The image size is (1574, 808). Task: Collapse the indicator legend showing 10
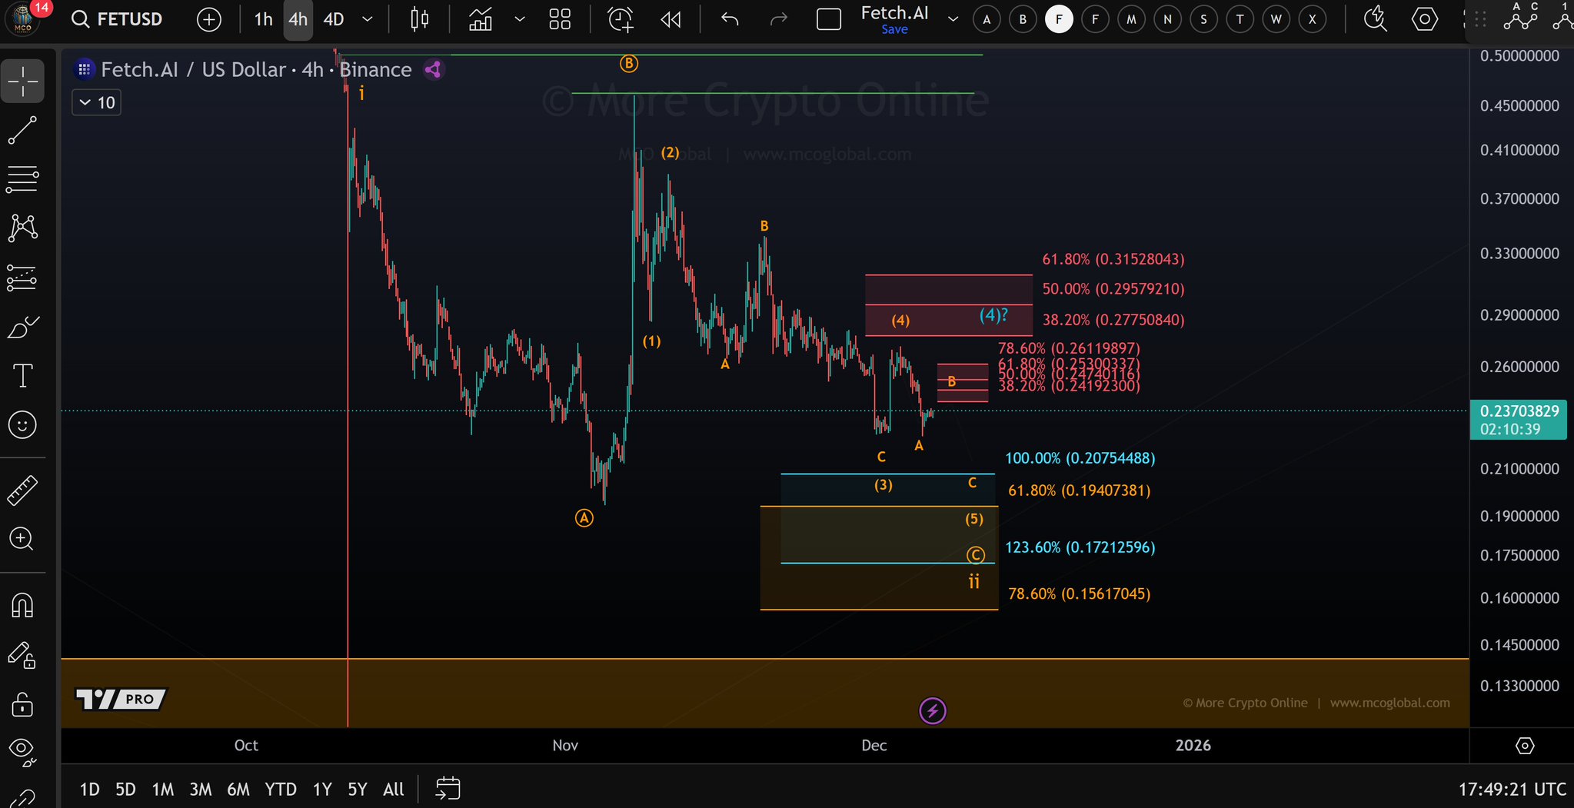click(85, 102)
